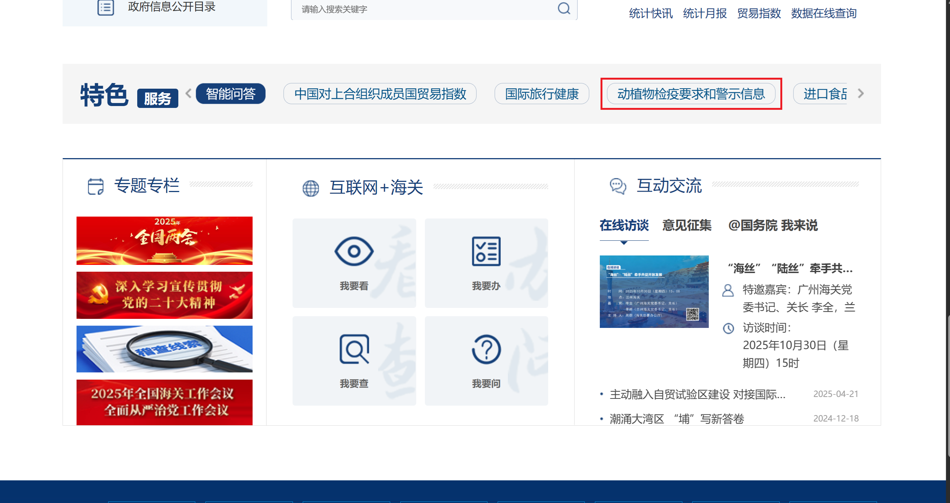
Task: Open the 我要看 eye icon
Action: click(x=354, y=251)
